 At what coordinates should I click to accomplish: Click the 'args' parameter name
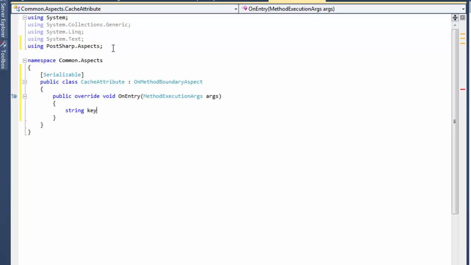tap(212, 96)
